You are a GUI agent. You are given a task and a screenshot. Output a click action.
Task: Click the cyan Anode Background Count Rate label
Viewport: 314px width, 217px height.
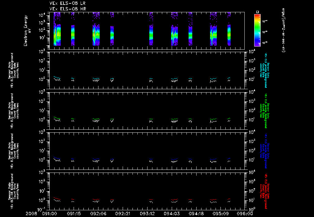[x=264, y=70]
